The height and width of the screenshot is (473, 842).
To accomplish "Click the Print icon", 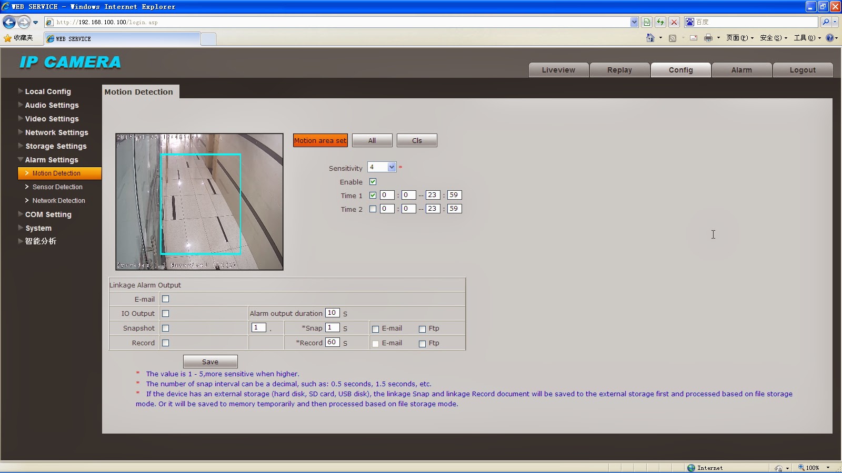I will [x=709, y=38].
